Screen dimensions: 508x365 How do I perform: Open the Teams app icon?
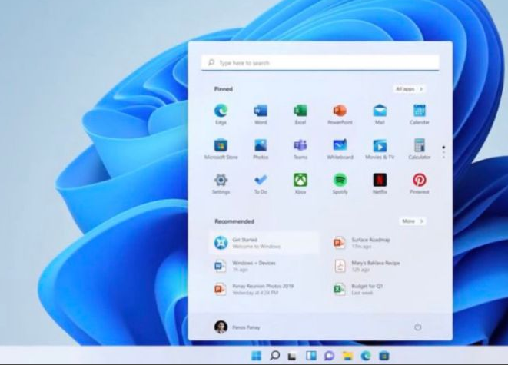[300, 146]
